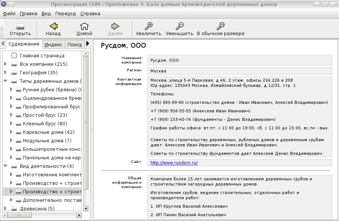Collapse the Вид деятельности (4) node
Screen dimensions: 339x221
pos(6,166)
